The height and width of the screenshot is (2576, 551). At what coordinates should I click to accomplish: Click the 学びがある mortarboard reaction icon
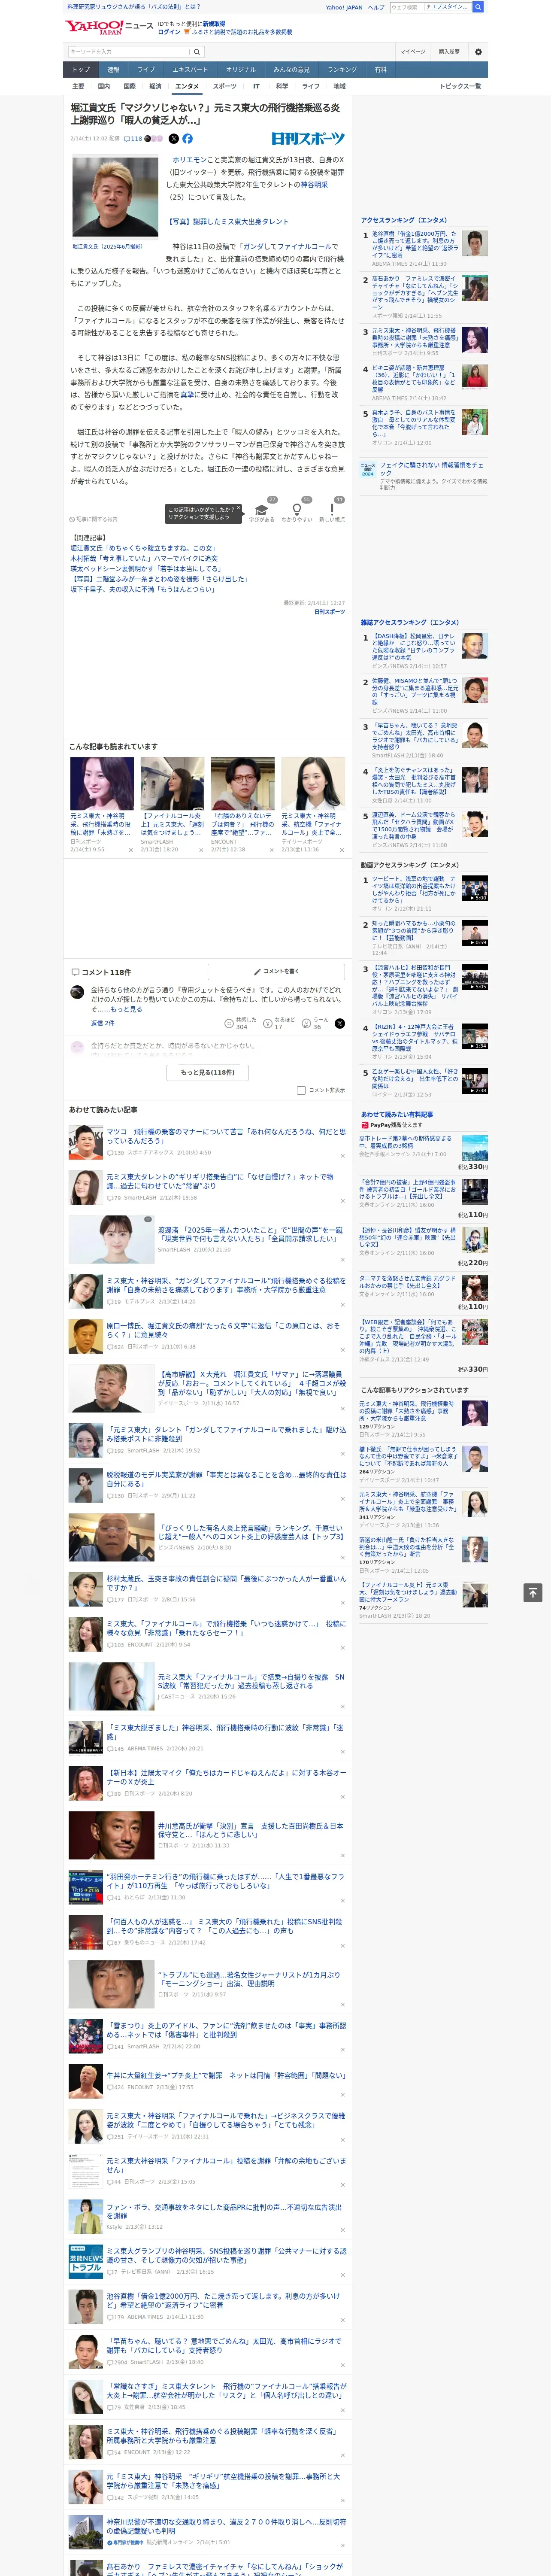(x=262, y=509)
